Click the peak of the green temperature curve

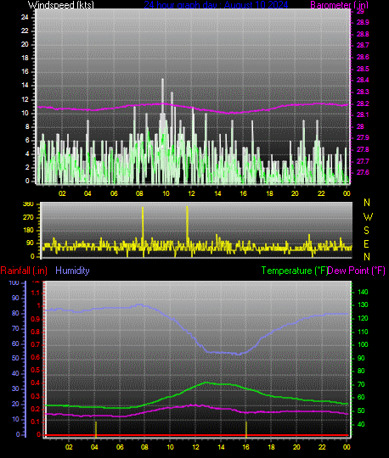(x=206, y=382)
